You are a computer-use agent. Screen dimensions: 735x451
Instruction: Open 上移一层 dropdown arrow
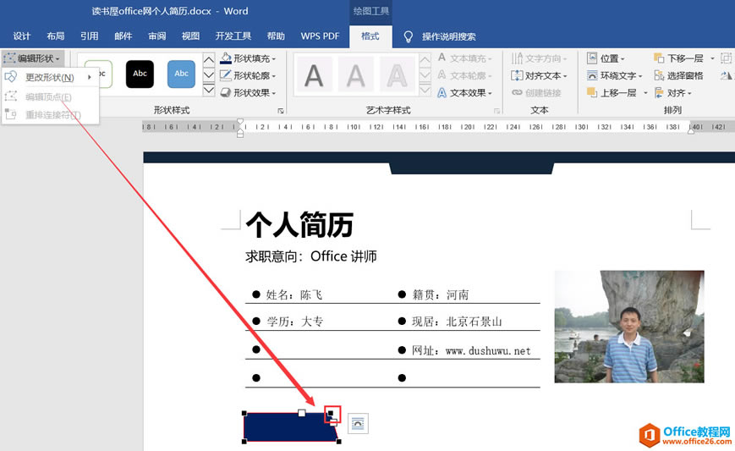(645, 93)
